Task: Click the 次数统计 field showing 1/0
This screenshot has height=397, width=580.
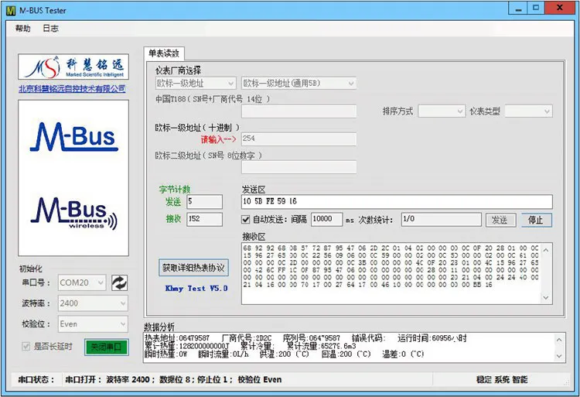Action: (442, 220)
